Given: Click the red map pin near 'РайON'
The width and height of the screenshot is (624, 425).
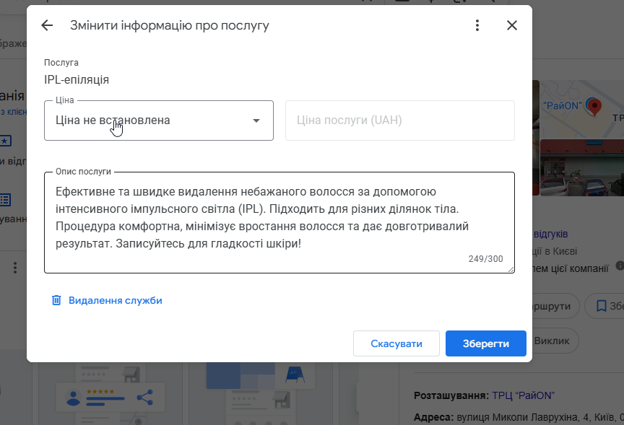Looking at the screenshot, I should tap(594, 107).
